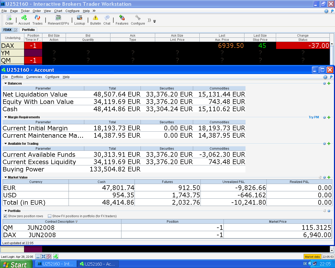The height and width of the screenshot is (268, 335).
Task: Sort by Contract Description column header
Action: pyautogui.click(x=62, y=222)
